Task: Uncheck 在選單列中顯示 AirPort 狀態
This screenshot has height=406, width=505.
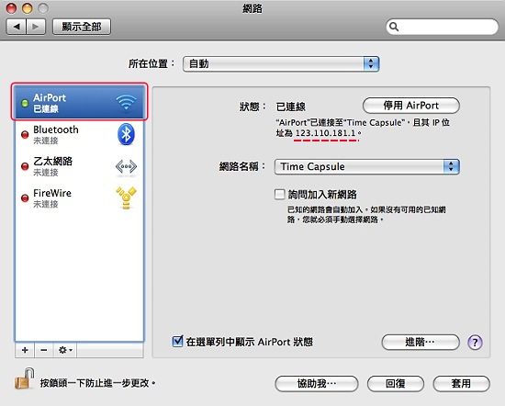Action: (x=177, y=341)
